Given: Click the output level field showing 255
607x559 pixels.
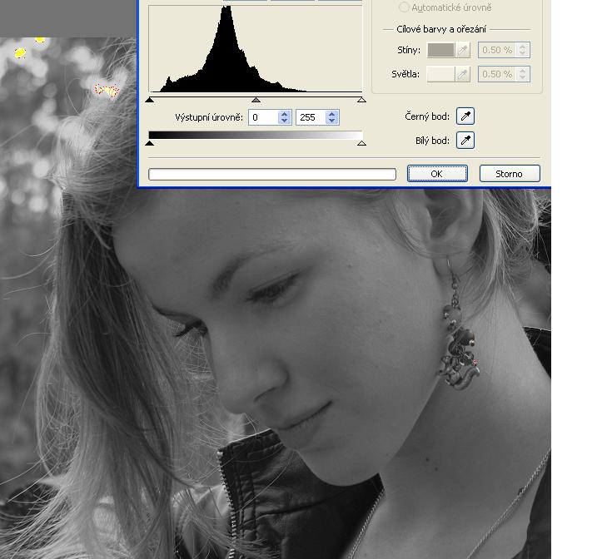Looking at the screenshot, I should (x=310, y=117).
